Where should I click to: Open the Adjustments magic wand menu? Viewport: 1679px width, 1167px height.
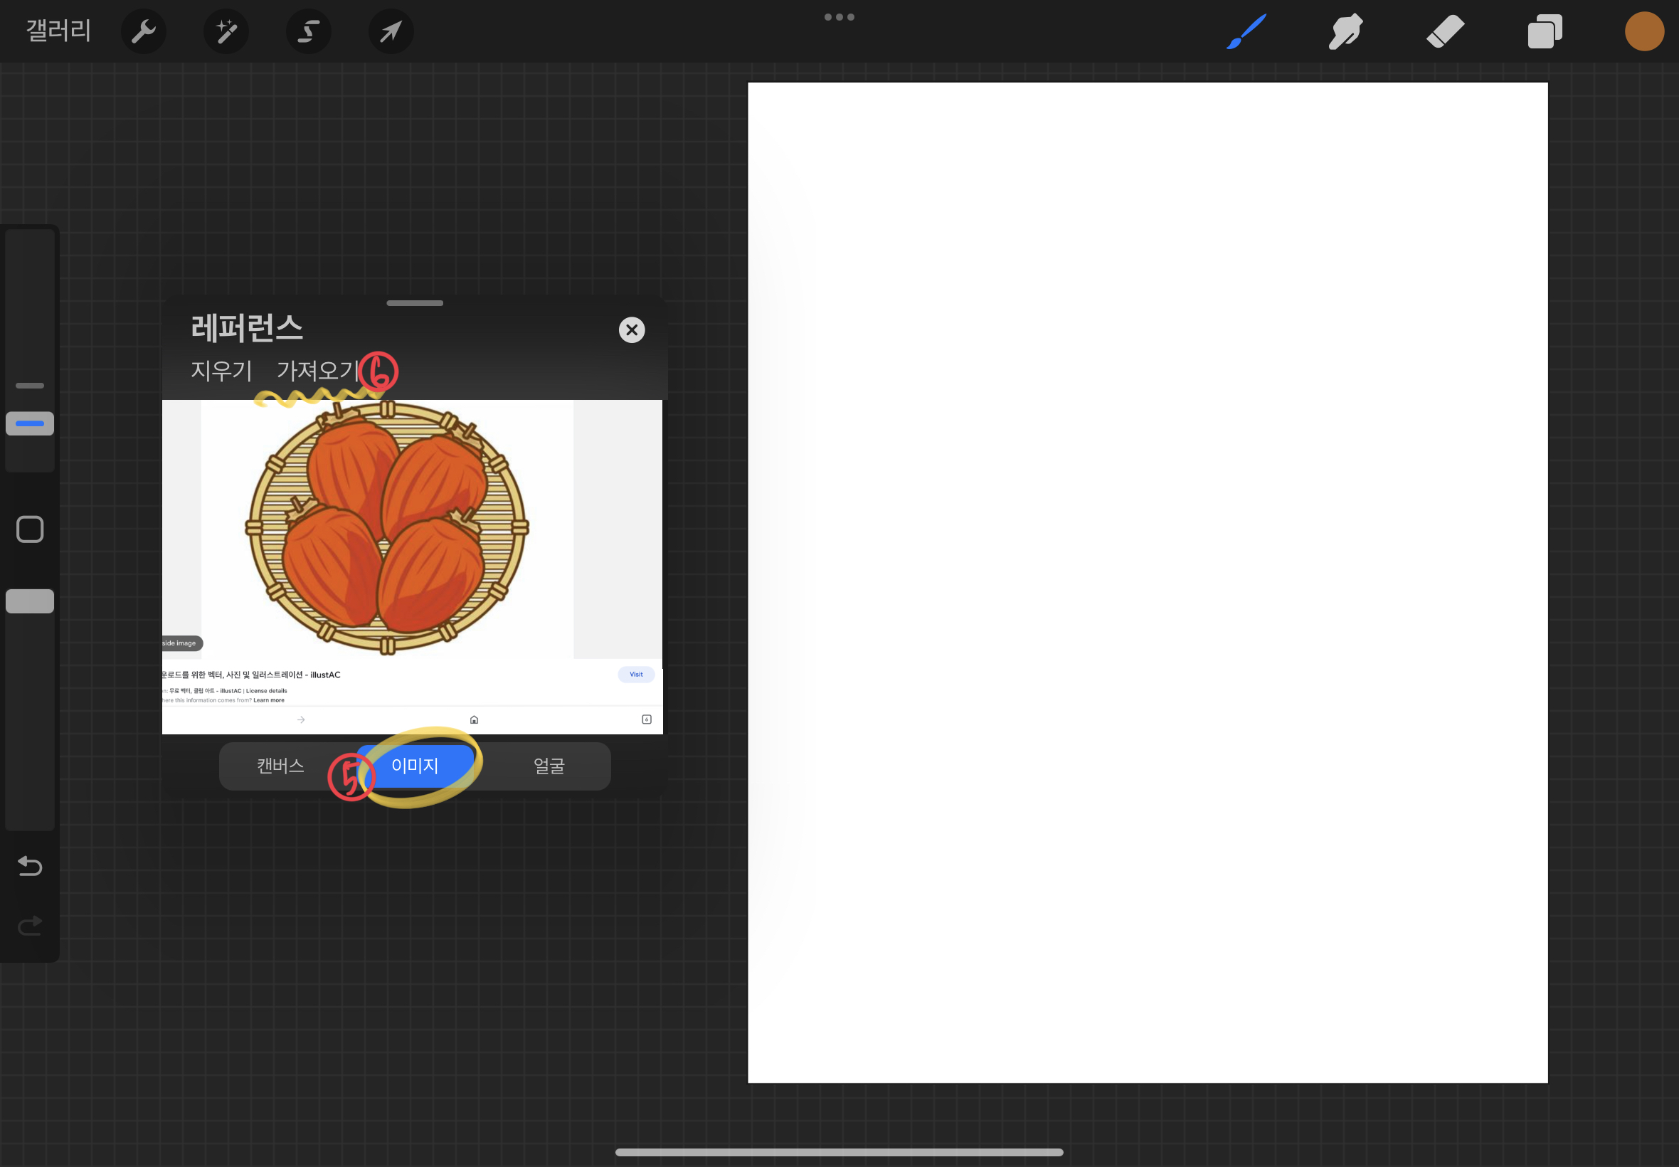pyautogui.click(x=226, y=31)
